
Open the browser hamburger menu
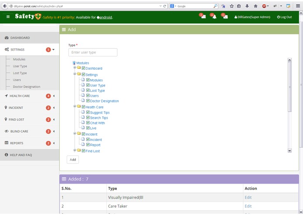(x=298, y=6)
